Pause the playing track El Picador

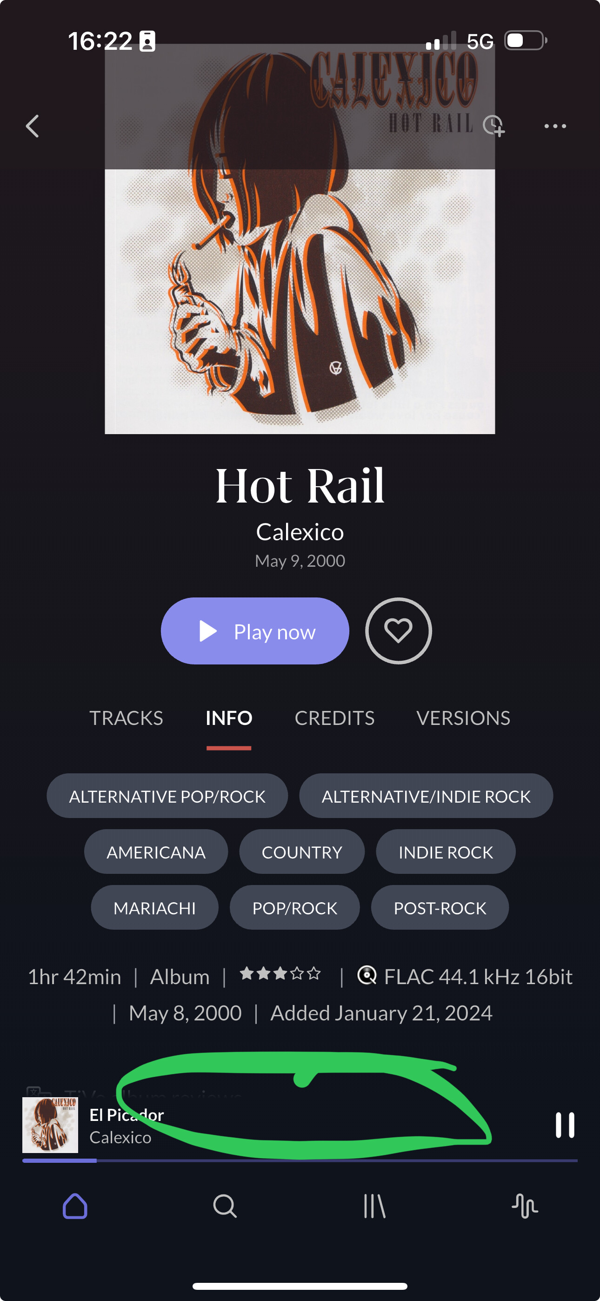565,1125
